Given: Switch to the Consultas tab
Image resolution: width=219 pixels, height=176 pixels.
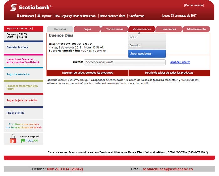Looking at the screenshot, I should tap(60, 29).
